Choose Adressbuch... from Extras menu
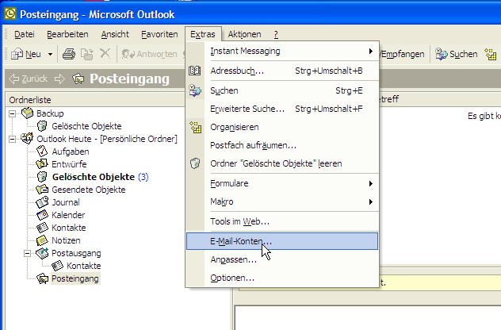501x330 pixels. pyautogui.click(x=282, y=71)
